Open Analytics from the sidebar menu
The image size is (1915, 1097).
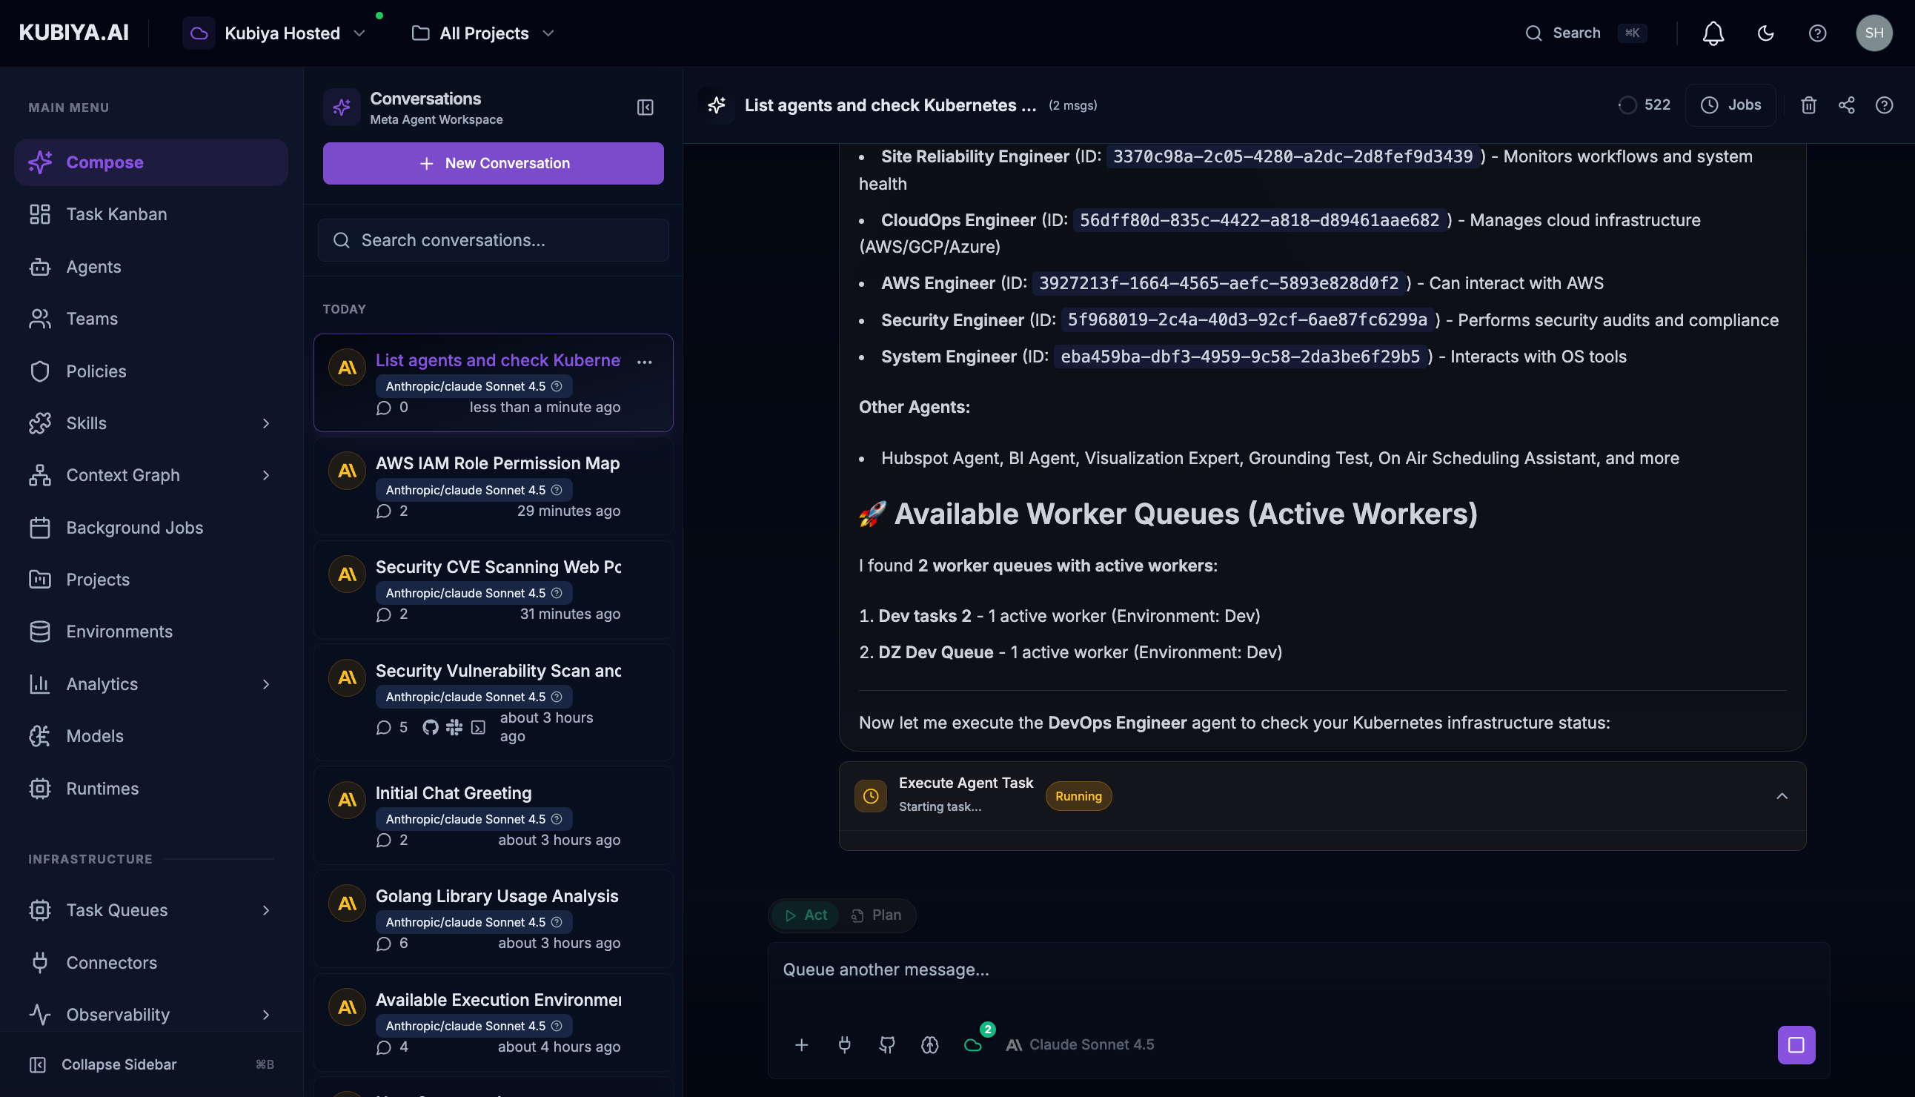pyautogui.click(x=101, y=683)
